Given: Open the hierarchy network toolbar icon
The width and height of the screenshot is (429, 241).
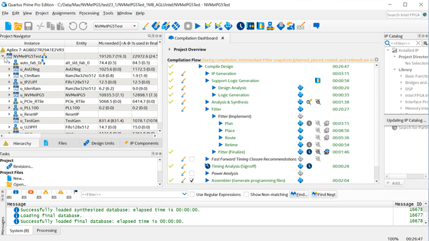Looking at the screenshot, I should [x=270, y=26].
